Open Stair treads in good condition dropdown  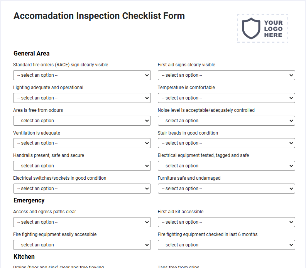[x=227, y=143]
